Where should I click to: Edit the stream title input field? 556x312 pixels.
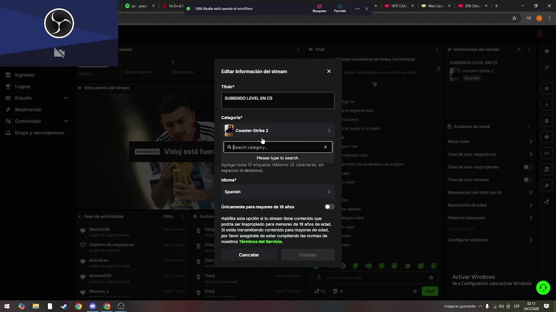[278, 101]
